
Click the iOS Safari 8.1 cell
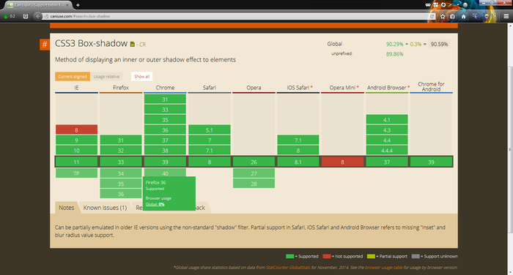[298, 162]
